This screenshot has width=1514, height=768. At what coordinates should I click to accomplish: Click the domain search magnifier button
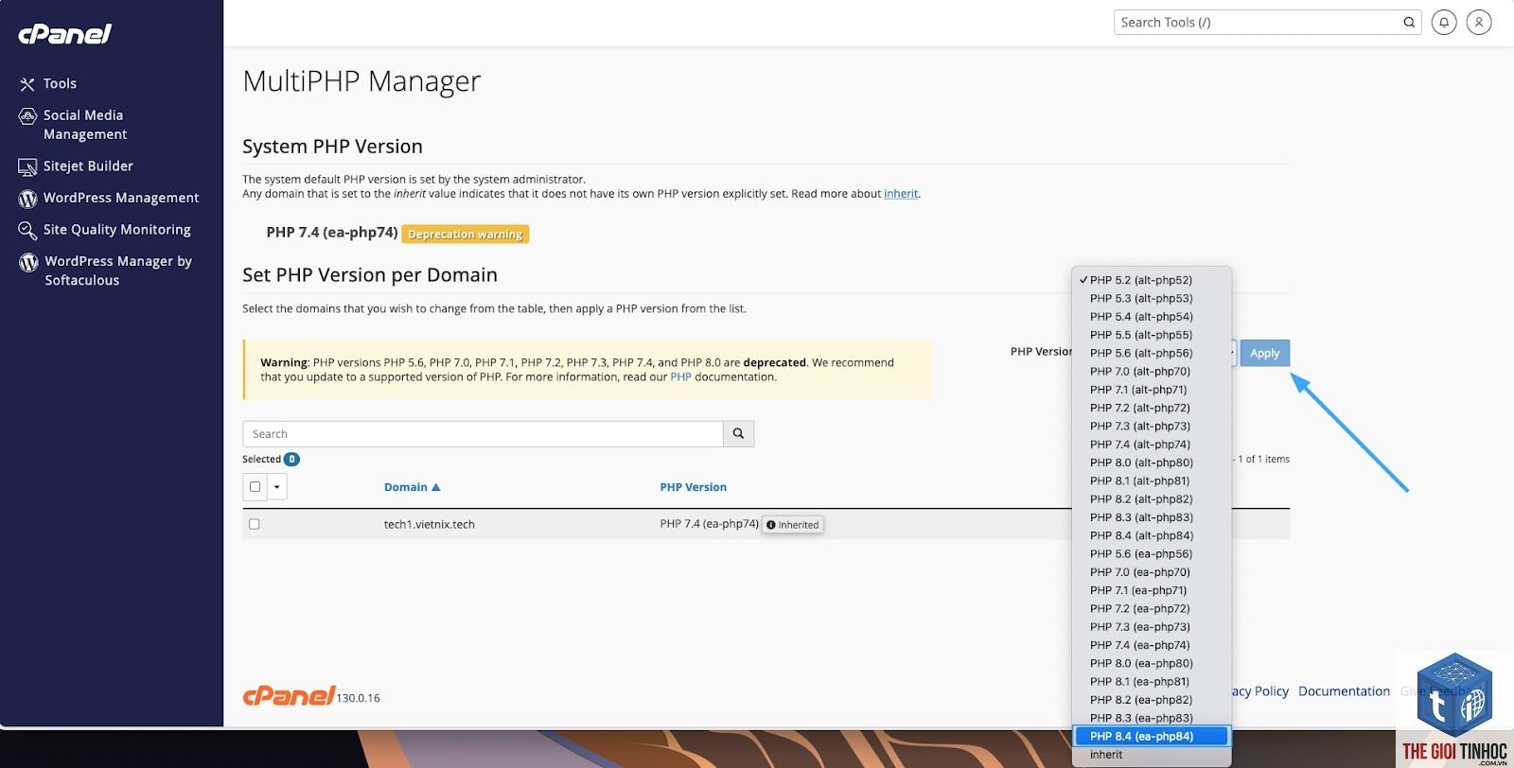[x=738, y=434]
